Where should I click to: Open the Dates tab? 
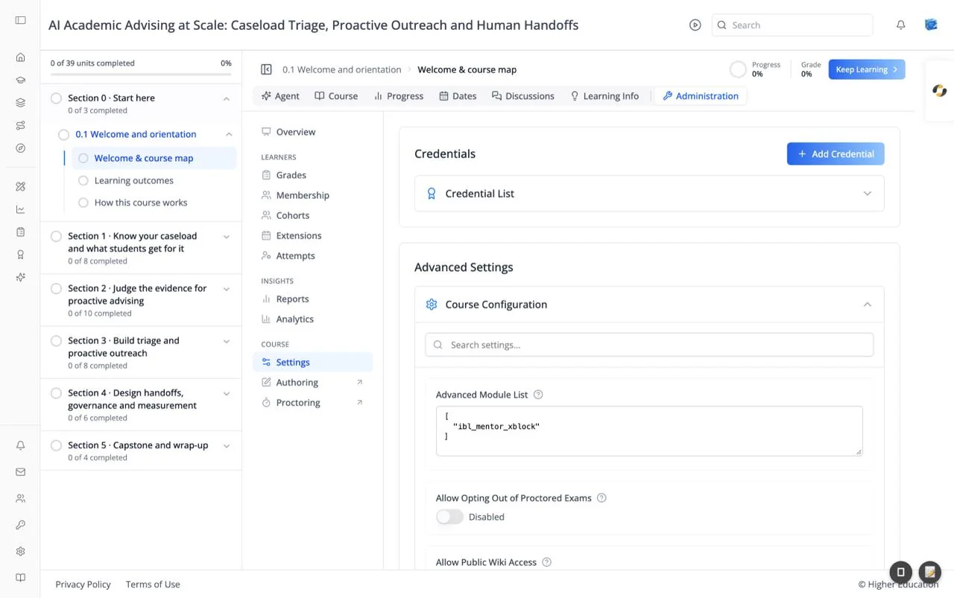coord(458,96)
